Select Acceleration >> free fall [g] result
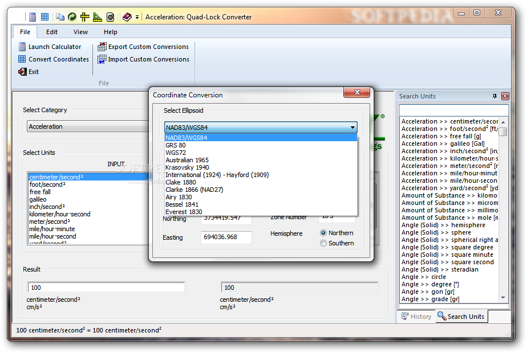The width and height of the screenshot is (527, 353). (449, 136)
